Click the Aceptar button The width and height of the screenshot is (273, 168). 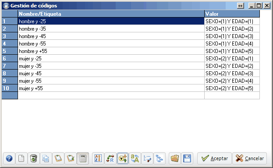click(215, 158)
